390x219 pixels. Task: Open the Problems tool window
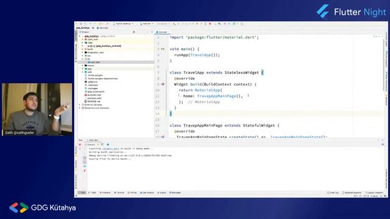click(x=105, y=193)
